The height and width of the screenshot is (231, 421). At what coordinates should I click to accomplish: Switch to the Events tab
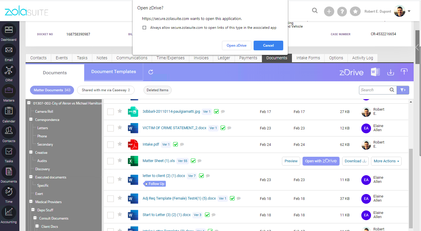click(62, 58)
